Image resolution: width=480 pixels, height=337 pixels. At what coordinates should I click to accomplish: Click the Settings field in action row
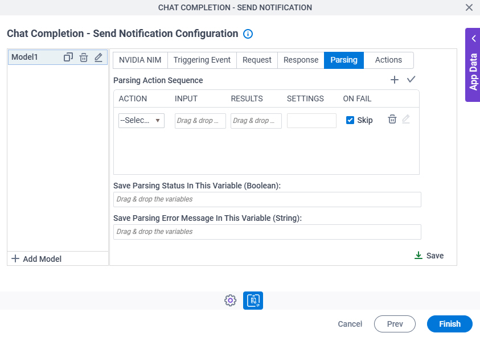tap(311, 121)
